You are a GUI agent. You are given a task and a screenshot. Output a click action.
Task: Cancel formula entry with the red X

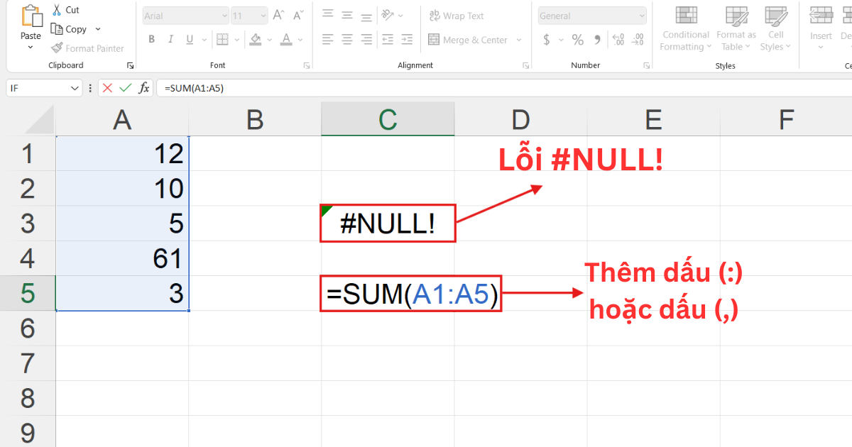point(107,87)
